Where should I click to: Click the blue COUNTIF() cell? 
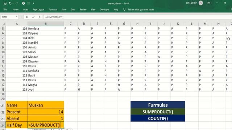click(158, 118)
